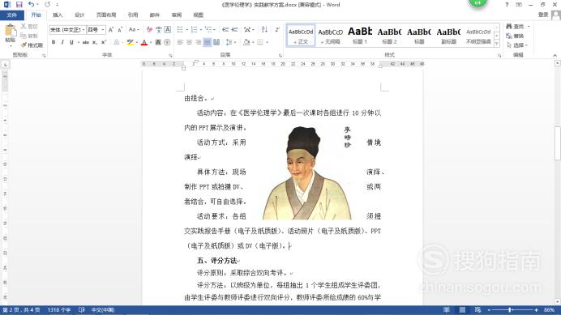Click the Paste clipboard icon
The width and height of the screenshot is (561, 315).
click(10, 30)
